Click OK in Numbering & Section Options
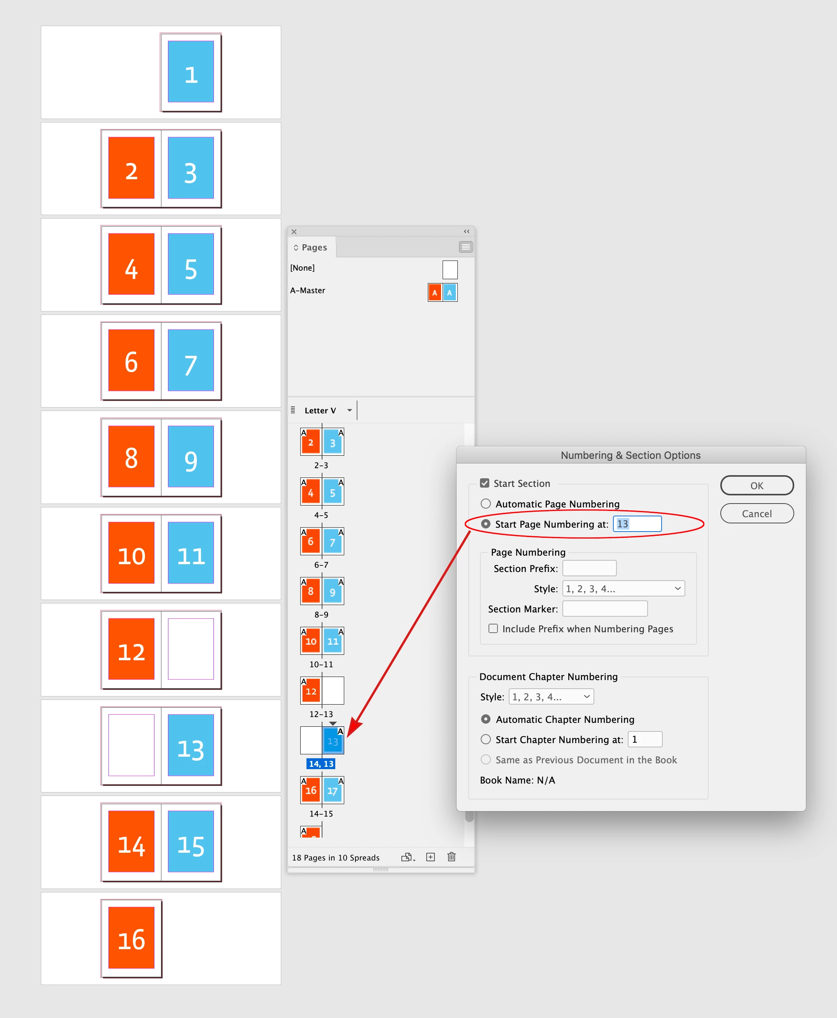 pyautogui.click(x=756, y=485)
